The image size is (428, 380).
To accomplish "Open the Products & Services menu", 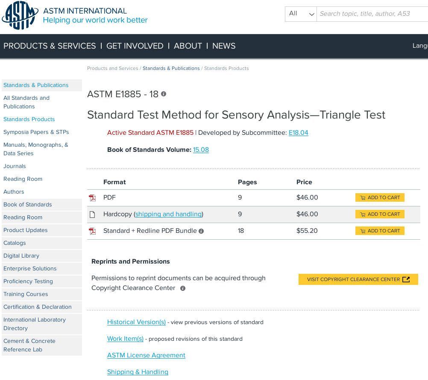I will click(50, 46).
